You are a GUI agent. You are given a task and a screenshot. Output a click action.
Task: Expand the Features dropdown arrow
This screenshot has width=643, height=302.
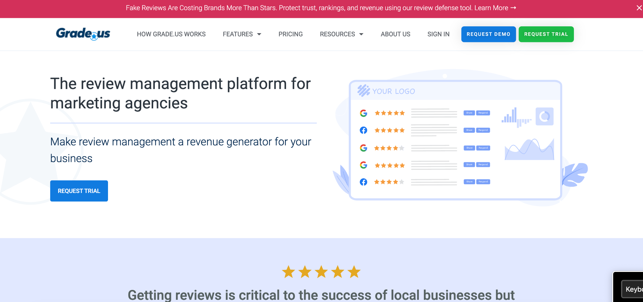pos(259,34)
